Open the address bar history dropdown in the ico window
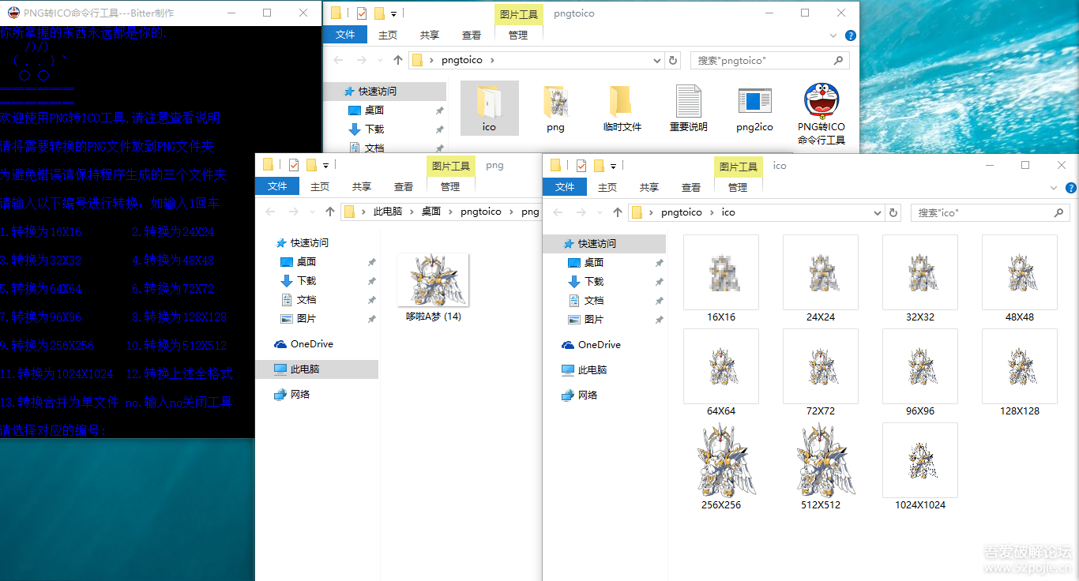1079x581 pixels. click(x=878, y=212)
